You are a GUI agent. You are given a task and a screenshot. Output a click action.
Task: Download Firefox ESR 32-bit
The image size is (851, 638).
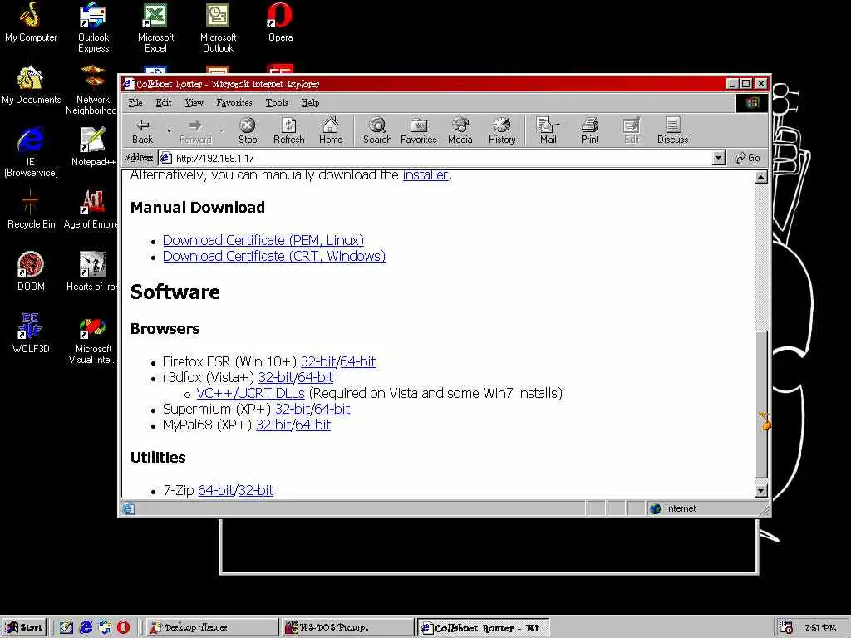click(x=318, y=361)
